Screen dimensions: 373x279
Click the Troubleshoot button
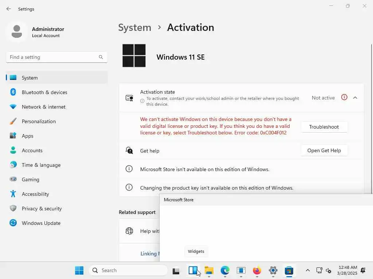click(324, 127)
